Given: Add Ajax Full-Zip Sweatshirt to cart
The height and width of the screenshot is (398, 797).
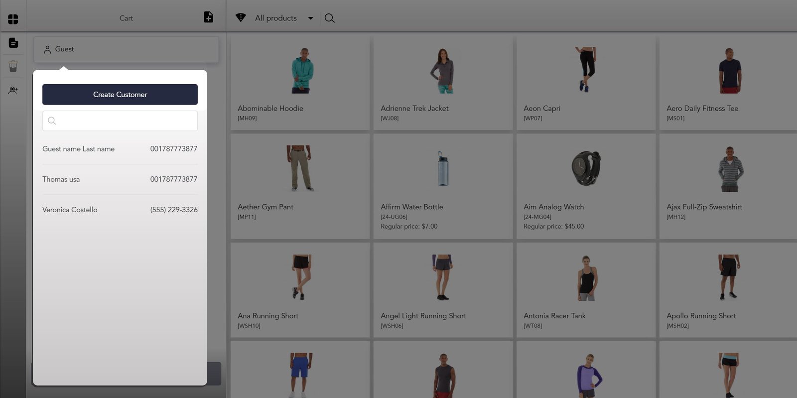Looking at the screenshot, I should click(728, 186).
